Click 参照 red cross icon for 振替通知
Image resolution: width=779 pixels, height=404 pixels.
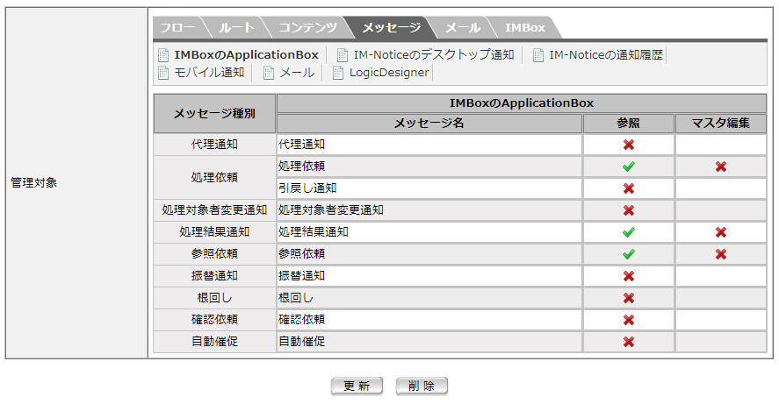629,276
